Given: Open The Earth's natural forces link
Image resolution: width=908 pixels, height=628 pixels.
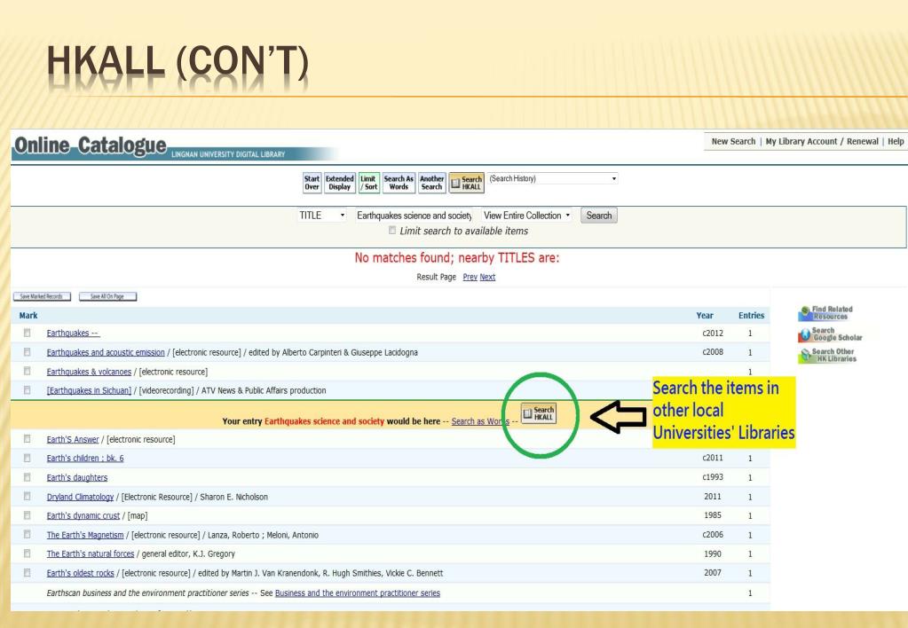Looking at the screenshot, I should pyautogui.click(x=90, y=553).
